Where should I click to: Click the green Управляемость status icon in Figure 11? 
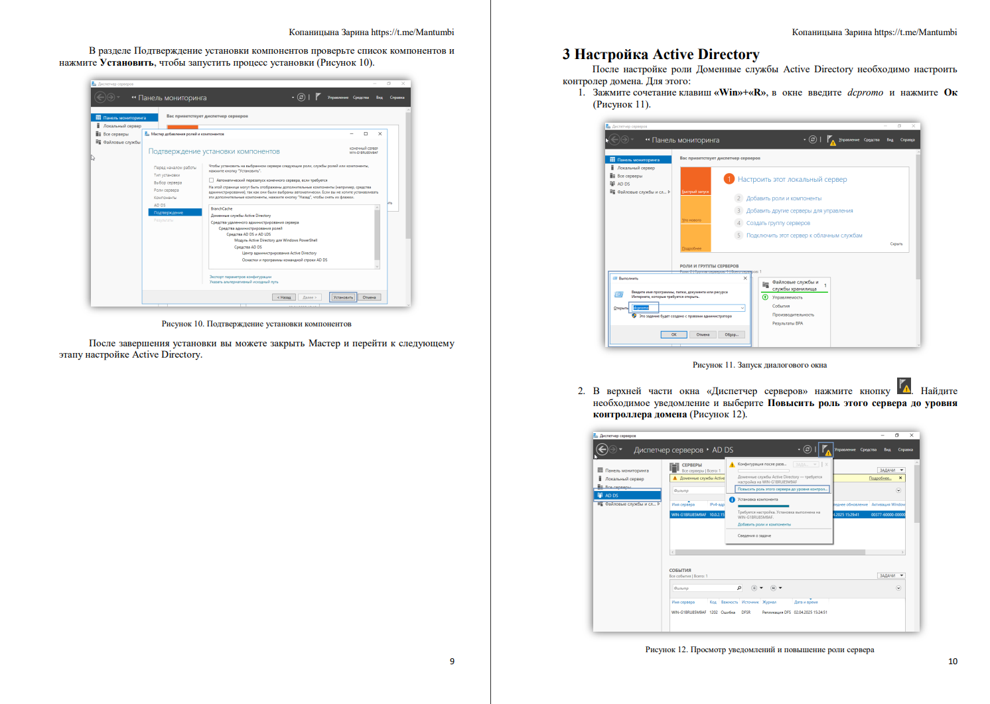point(766,297)
